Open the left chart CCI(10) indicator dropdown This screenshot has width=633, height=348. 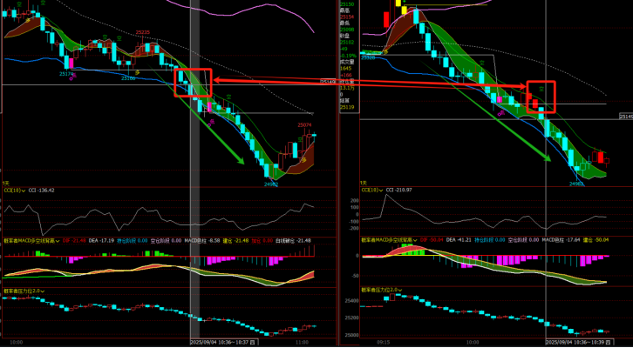pyautogui.click(x=25, y=190)
